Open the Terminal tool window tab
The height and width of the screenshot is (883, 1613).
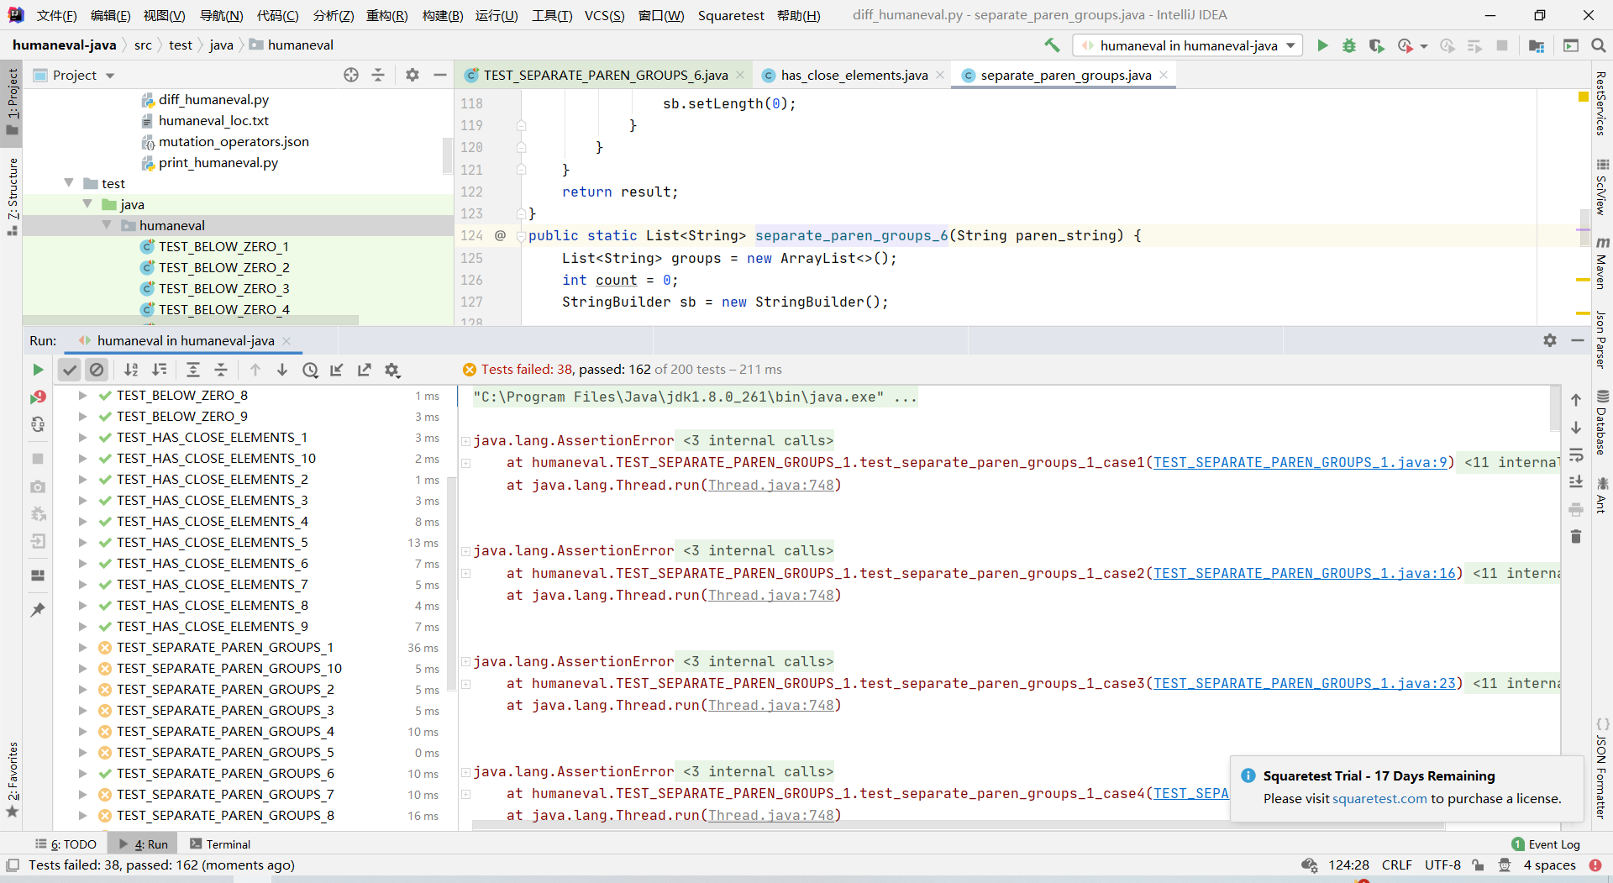coord(220,844)
